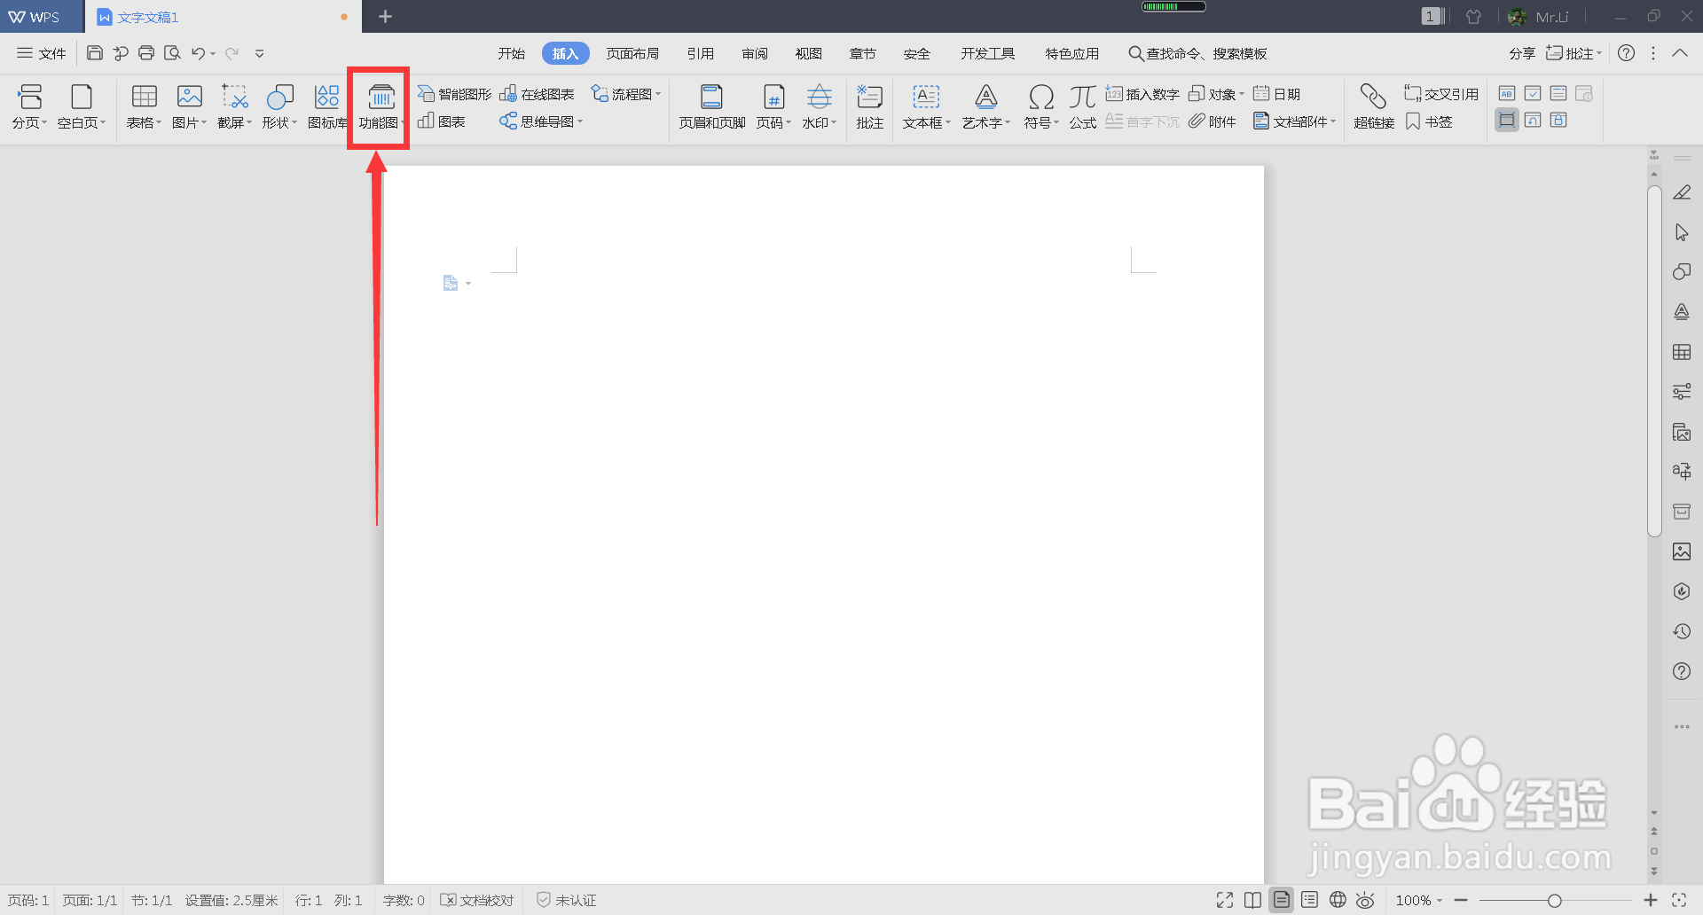Click the search commands field 查找命令
The image size is (1703, 915).
point(1197,53)
